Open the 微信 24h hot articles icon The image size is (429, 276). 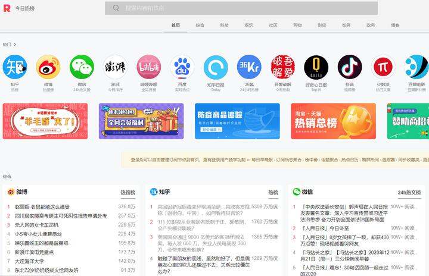pos(82,67)
